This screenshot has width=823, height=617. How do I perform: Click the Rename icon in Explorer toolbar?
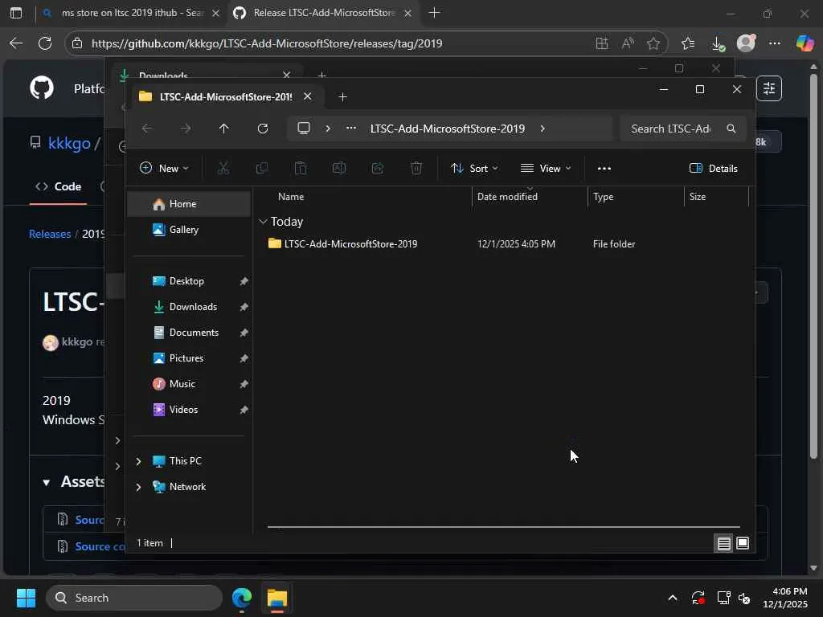[339, 169]
